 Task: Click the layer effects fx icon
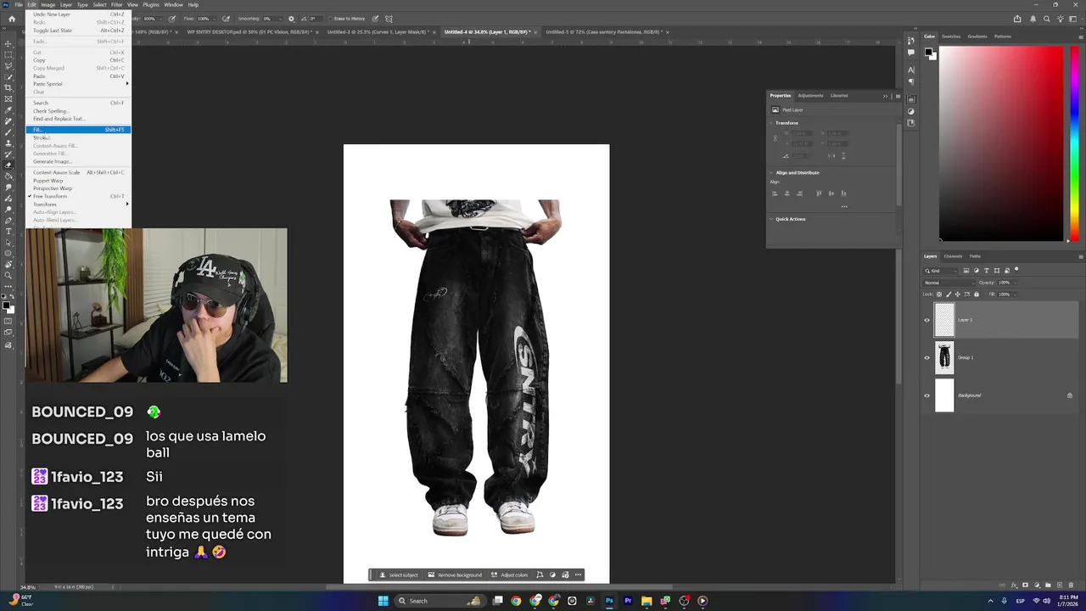coord(1014,585)
